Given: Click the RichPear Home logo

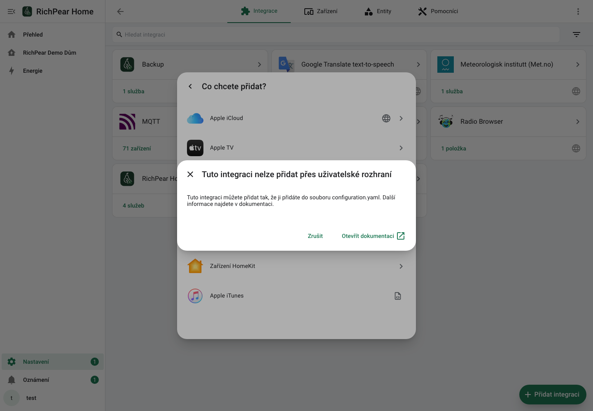Looking at the screenshot, I should click(x=27, y=12).
